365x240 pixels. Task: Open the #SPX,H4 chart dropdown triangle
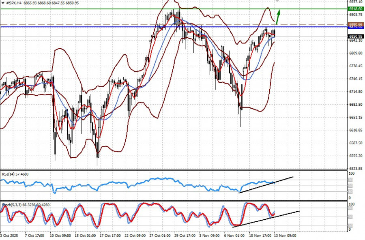3,3
